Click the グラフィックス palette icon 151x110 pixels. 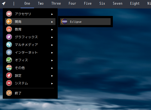9,37
